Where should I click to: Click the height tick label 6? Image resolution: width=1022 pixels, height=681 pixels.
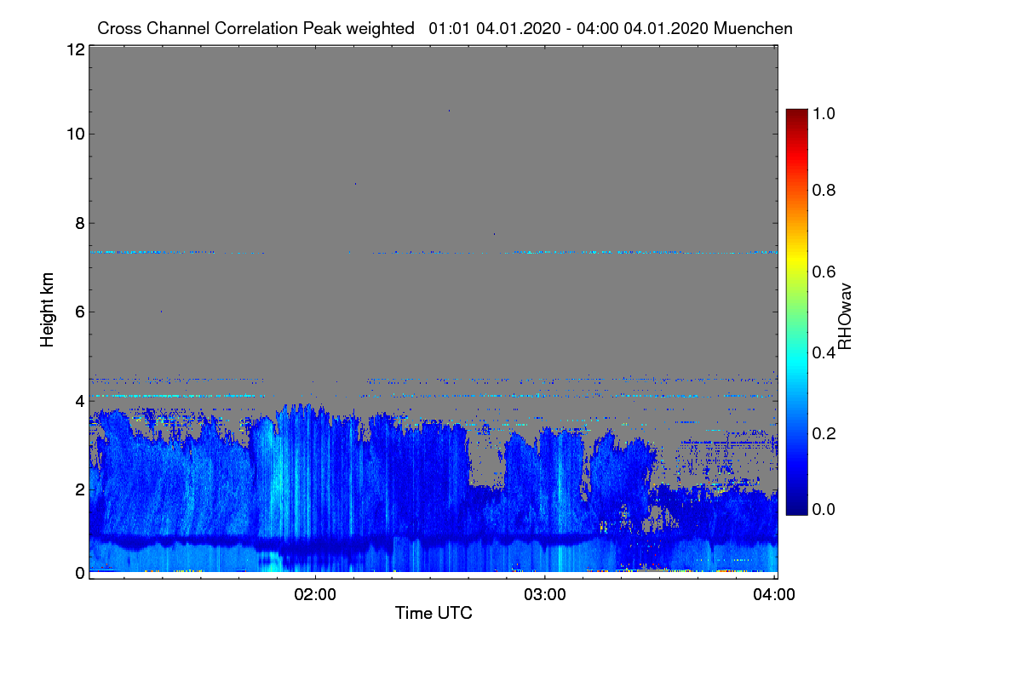(x=79, y=312)
